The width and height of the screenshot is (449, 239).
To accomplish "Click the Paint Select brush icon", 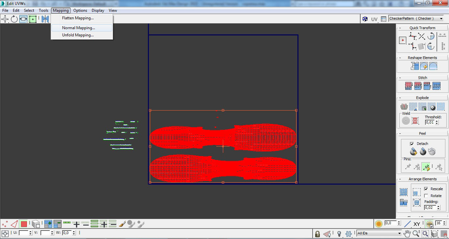I will point(122,224).
